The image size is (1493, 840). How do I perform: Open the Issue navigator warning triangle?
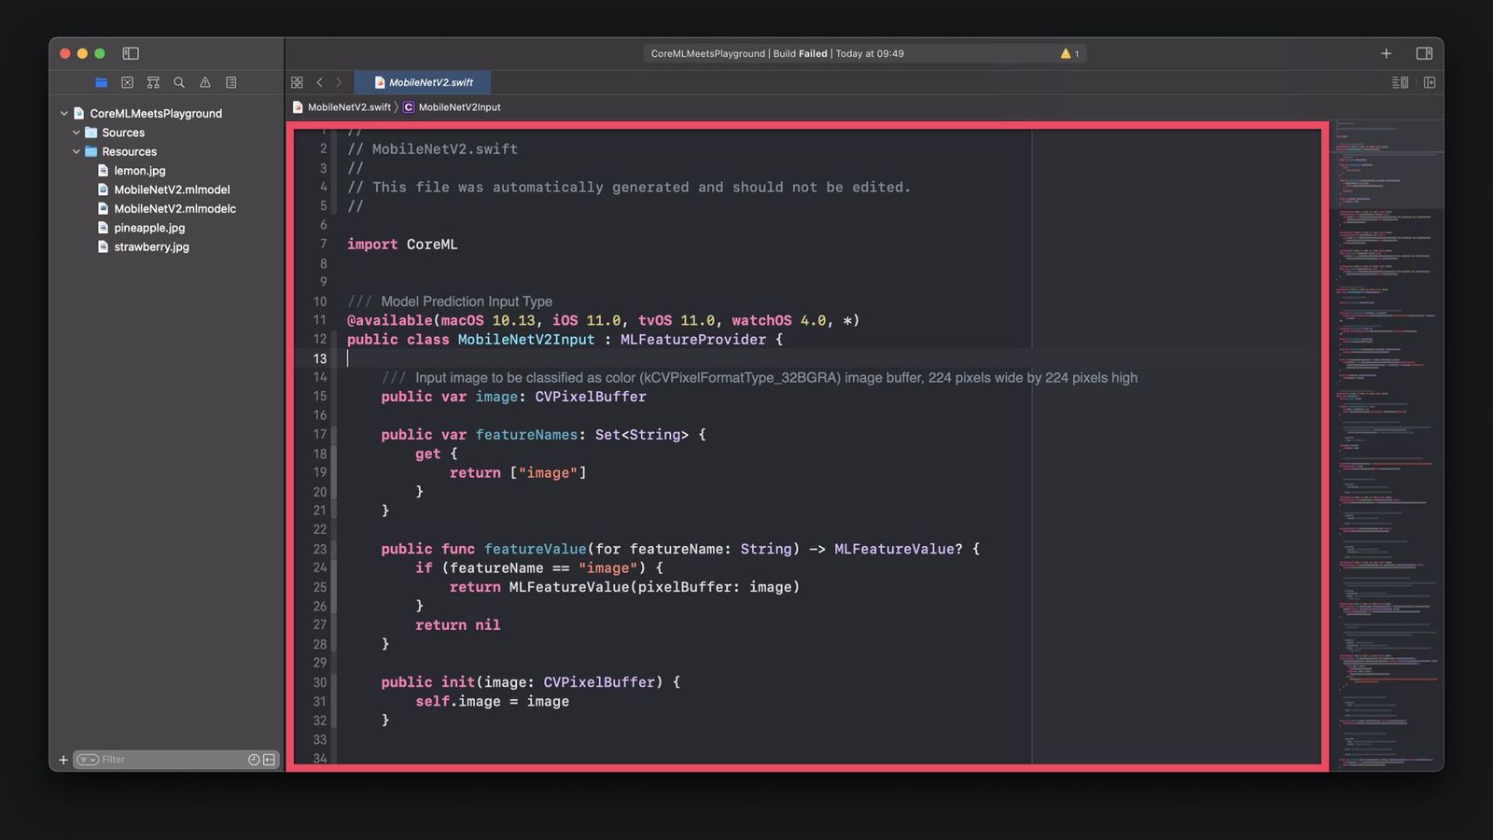pyautogui.click(x=205, y=83)
